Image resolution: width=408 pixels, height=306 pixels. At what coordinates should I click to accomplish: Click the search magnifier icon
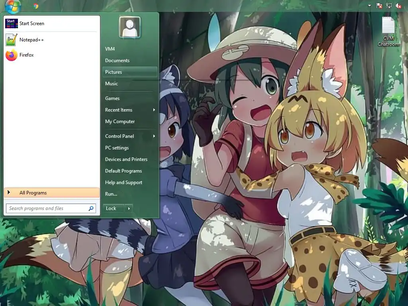(x=91, y=208)
